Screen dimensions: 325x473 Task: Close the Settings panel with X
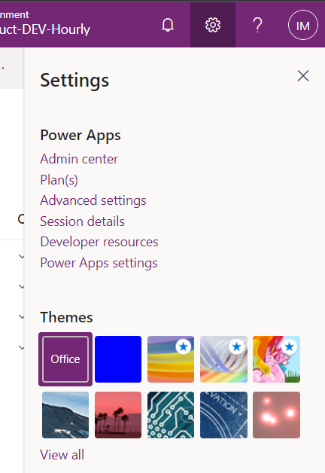[303, 76]
